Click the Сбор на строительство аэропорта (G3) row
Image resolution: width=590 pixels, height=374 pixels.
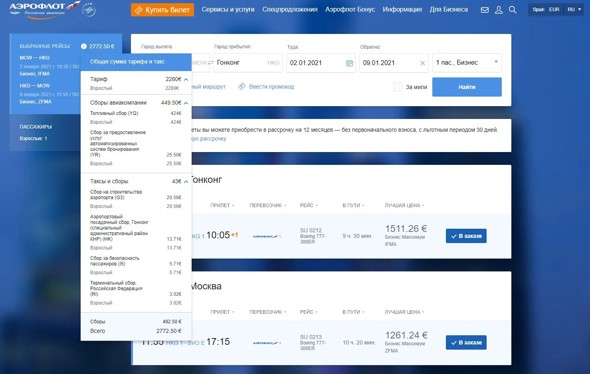point(136,195)
